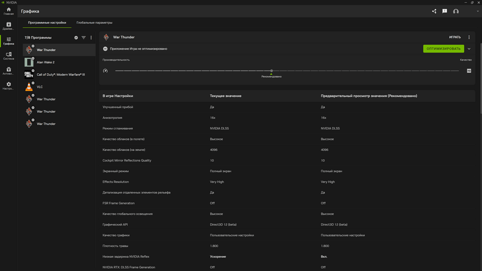Select Alan Wake 2 in program list

59,62
